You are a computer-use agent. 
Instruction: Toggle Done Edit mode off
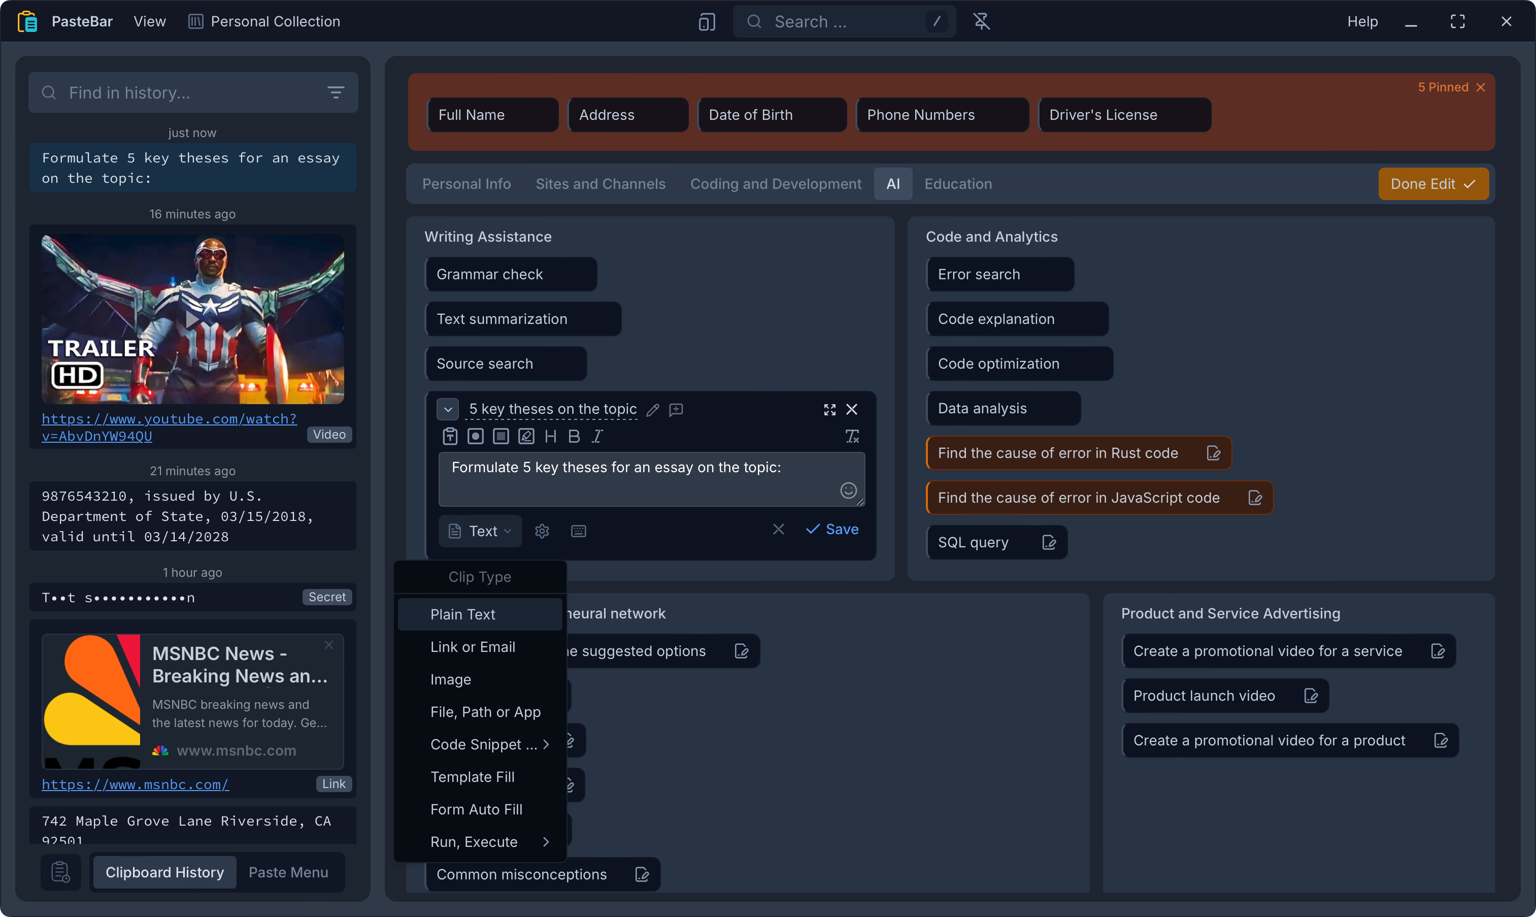point(1433,184)
